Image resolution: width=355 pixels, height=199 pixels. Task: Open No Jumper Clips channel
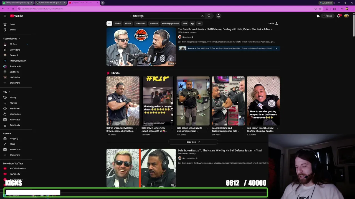tap(189, 158)
